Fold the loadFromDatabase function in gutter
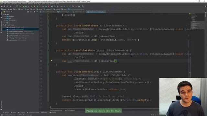This screenshot has height=116, width=207. click(49, 25)
